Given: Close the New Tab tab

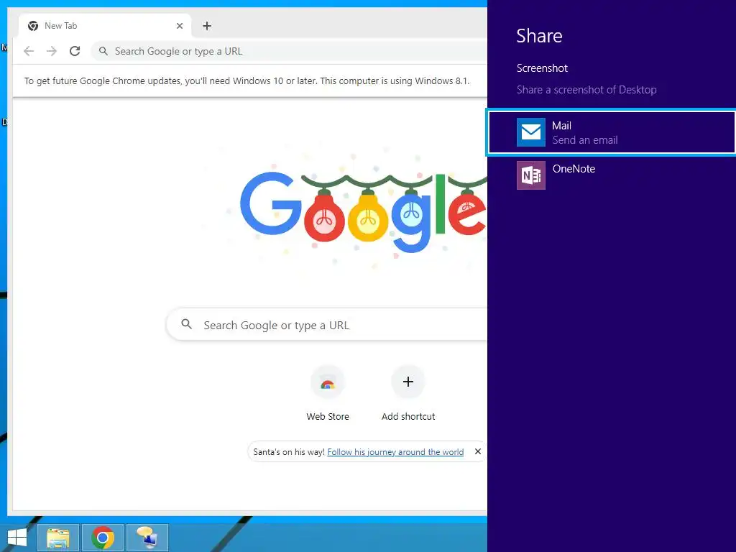Looking at the screenshot, I should (x=179, y=26).
